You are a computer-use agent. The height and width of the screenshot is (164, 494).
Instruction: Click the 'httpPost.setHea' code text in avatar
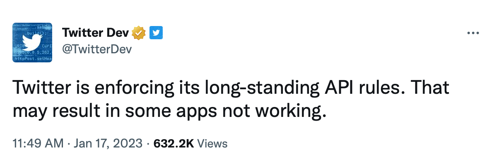(x=32, y=58)
